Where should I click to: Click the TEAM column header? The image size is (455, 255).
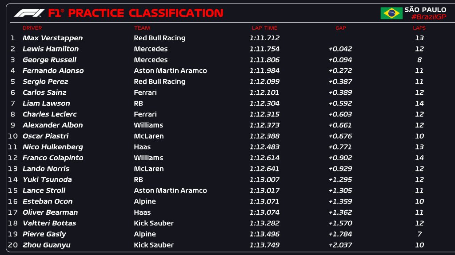(142, 28)
